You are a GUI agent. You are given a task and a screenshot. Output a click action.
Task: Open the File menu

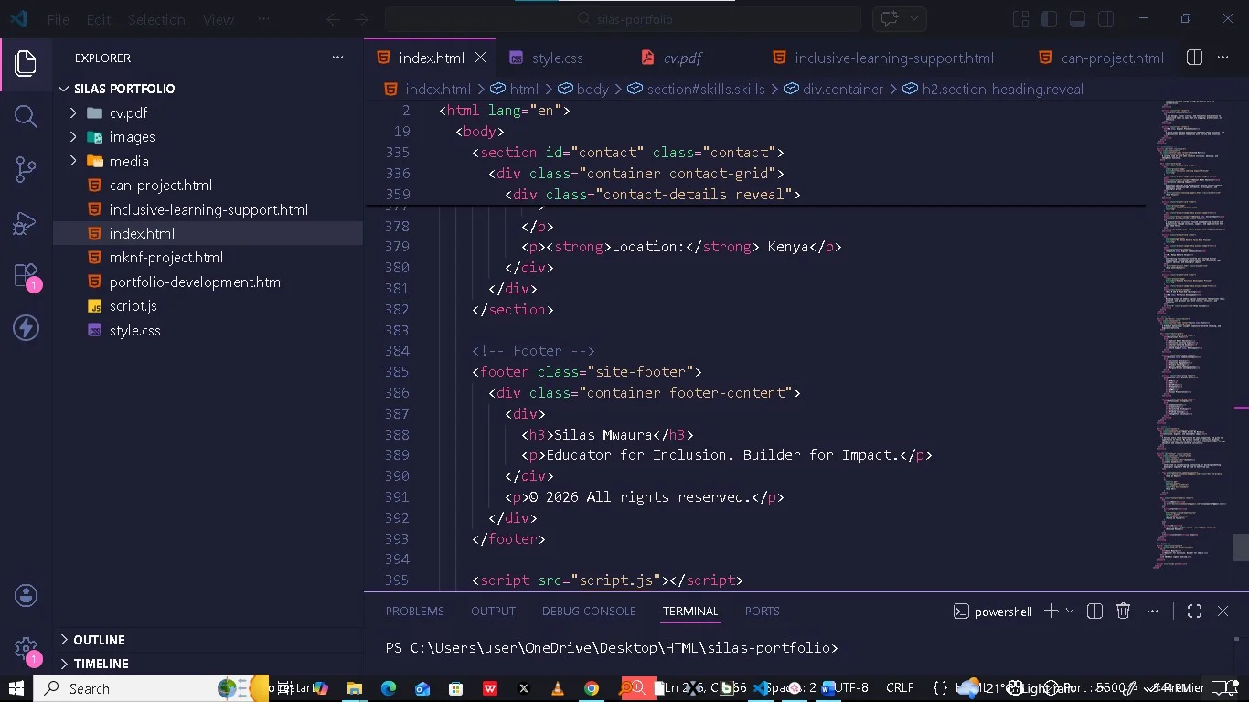[x=58, y=19]
